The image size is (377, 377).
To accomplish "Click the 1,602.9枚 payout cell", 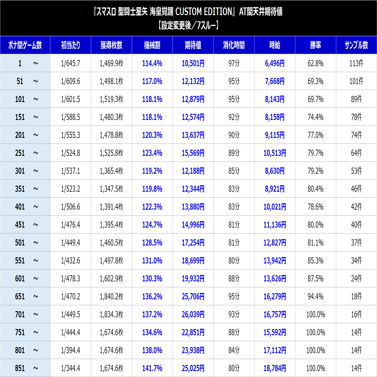I will (x=111, y=278).
